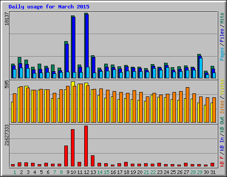Click day 27 on the x-axis
Image resolution: width=227 pixels, height=177 pixels.
coord(186,172)
